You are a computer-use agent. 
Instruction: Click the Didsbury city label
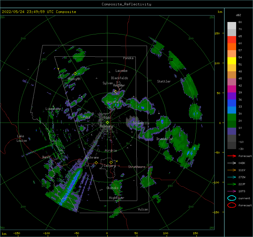coord(106,126)
